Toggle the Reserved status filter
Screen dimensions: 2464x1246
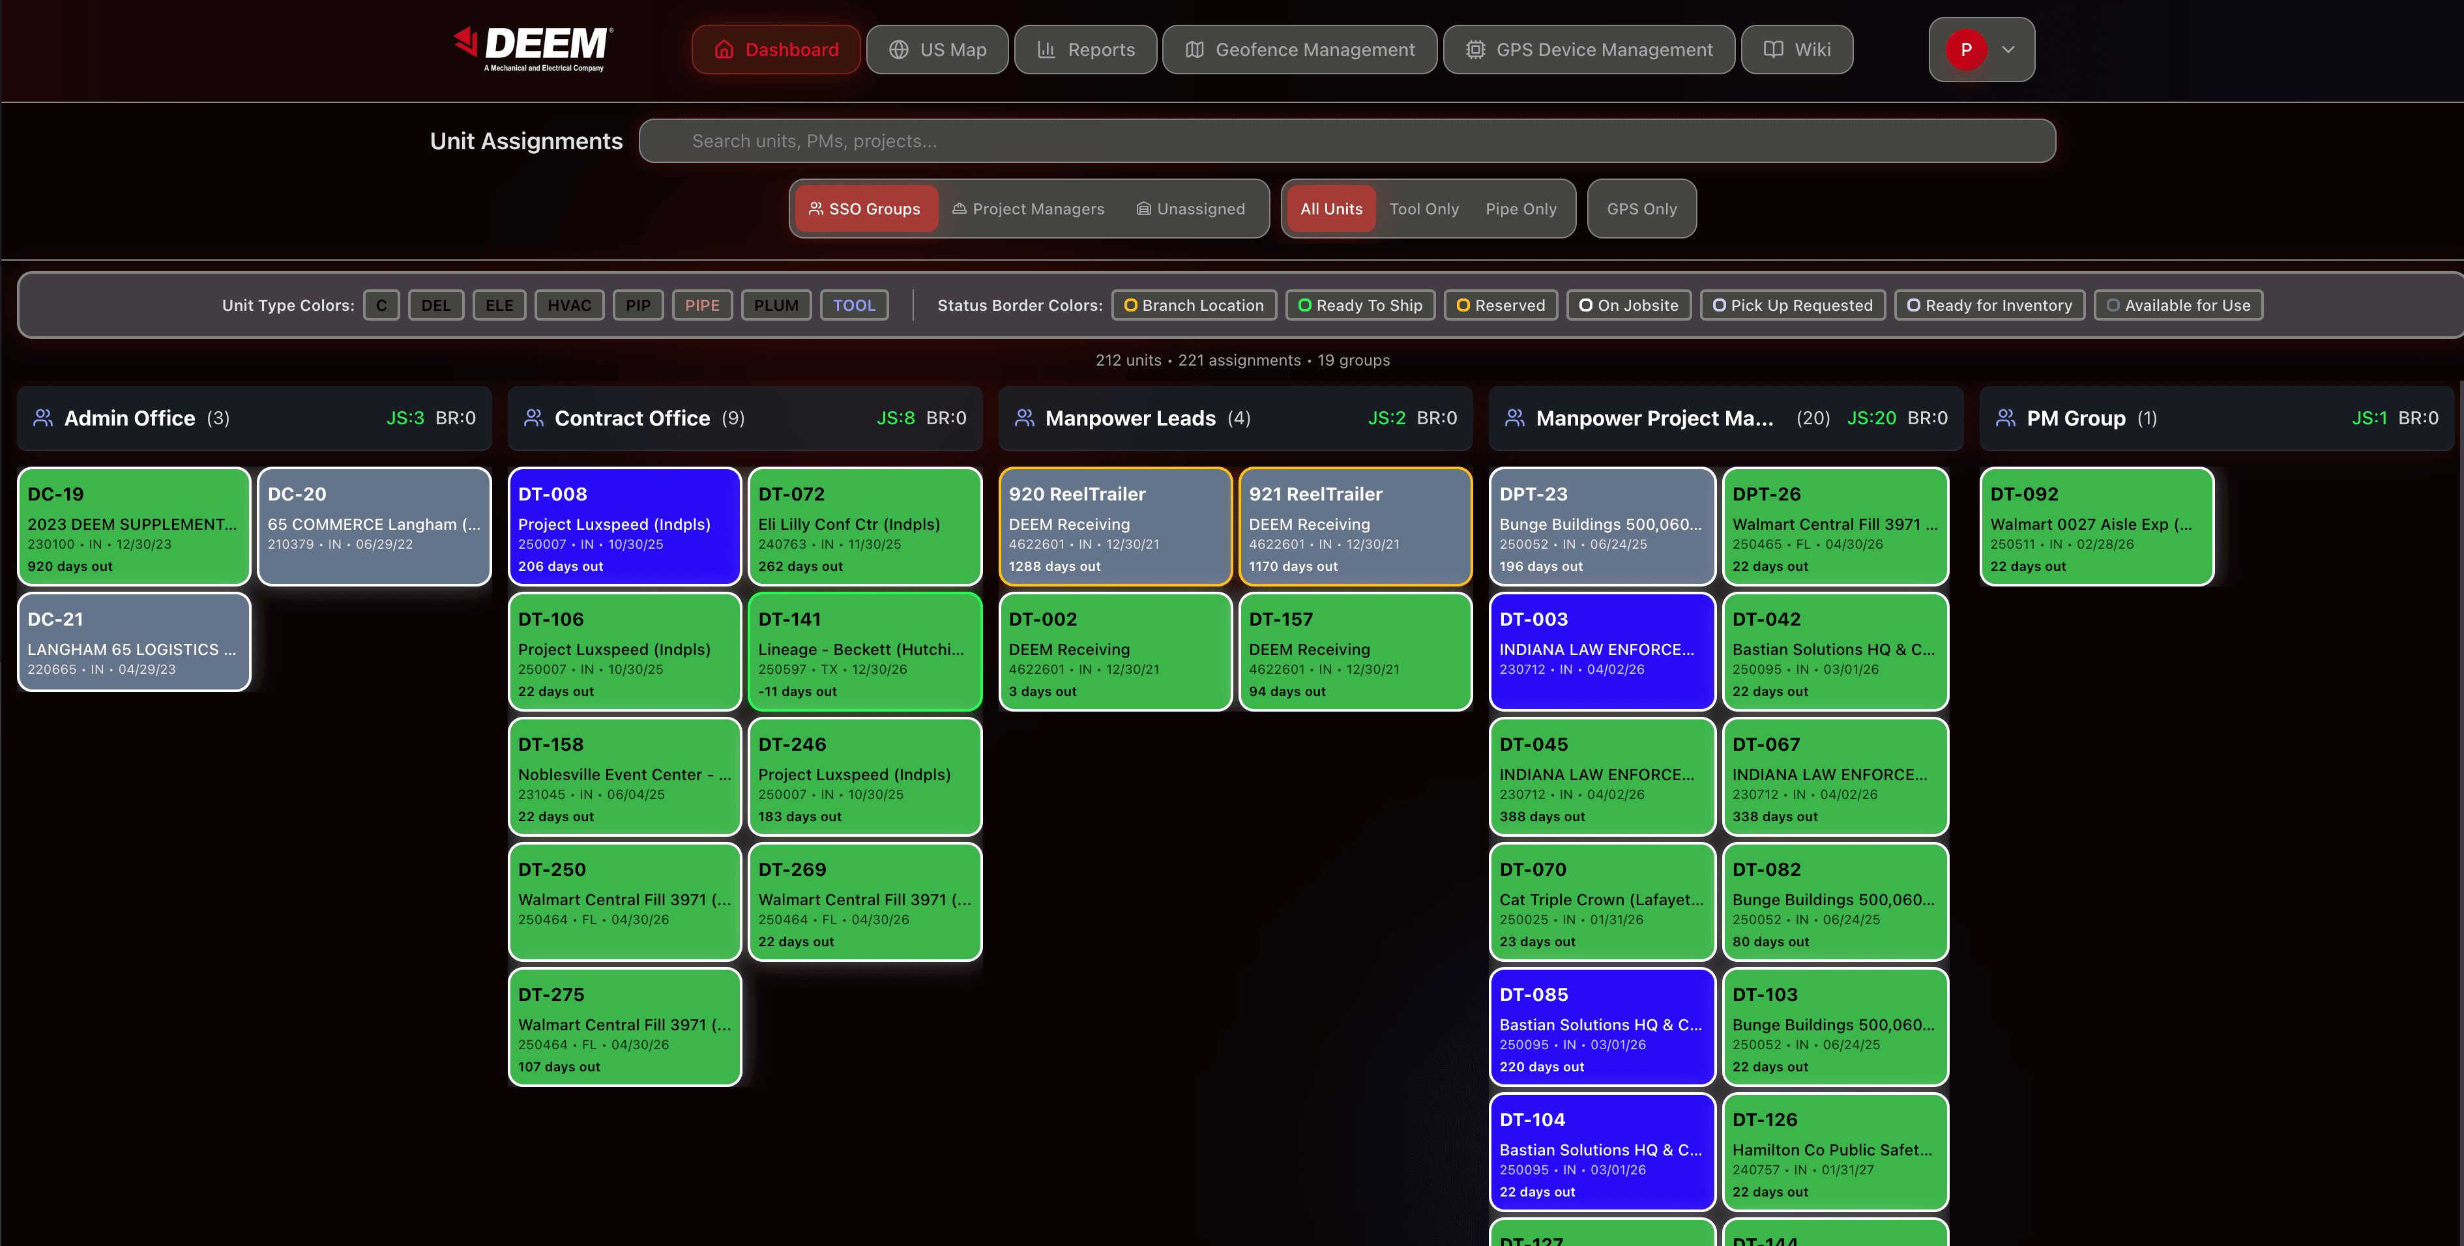[1500, 305]
